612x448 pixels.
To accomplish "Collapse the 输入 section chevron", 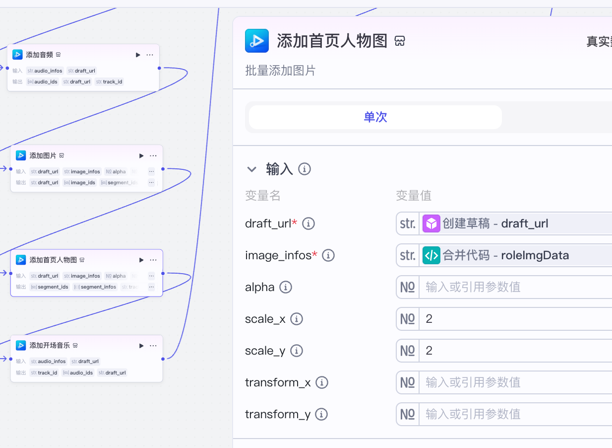I will (252, 169).
